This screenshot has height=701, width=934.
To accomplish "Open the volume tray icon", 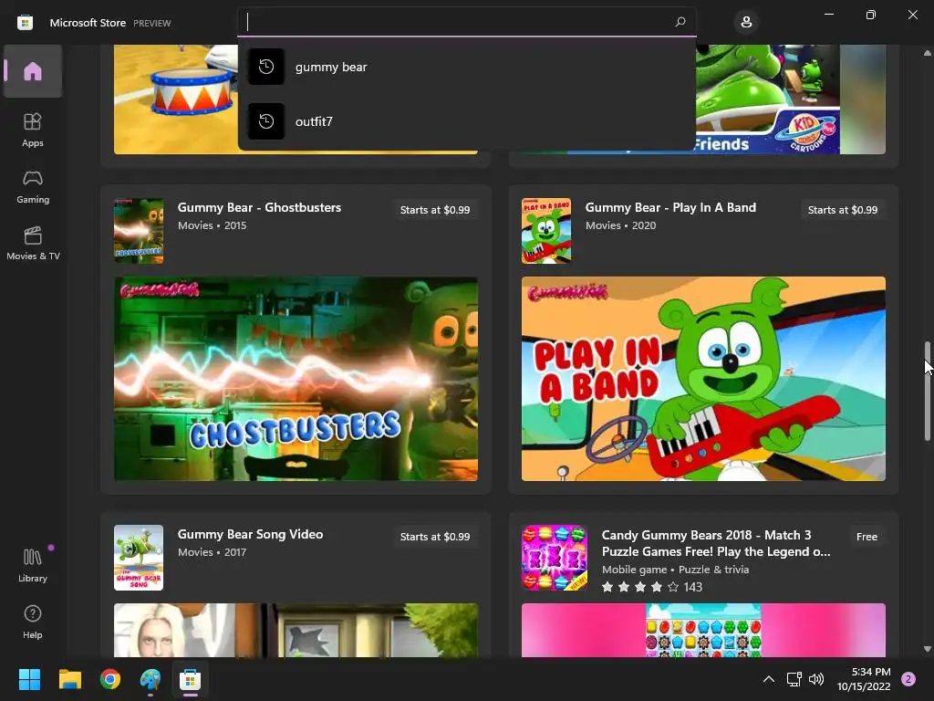I will 816,679.
